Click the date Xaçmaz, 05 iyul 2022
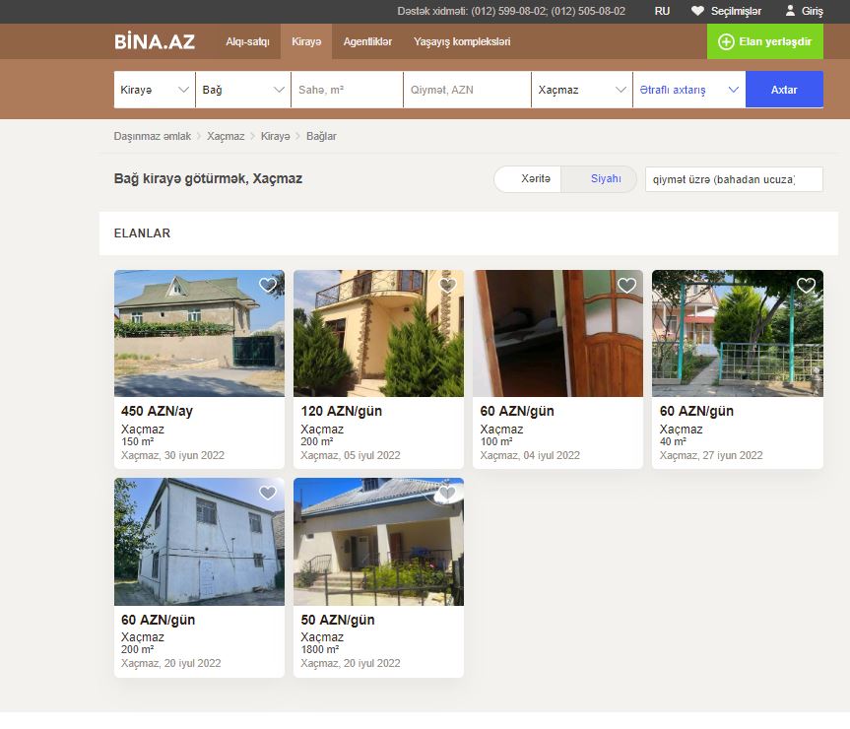 (x=351, y=455)
